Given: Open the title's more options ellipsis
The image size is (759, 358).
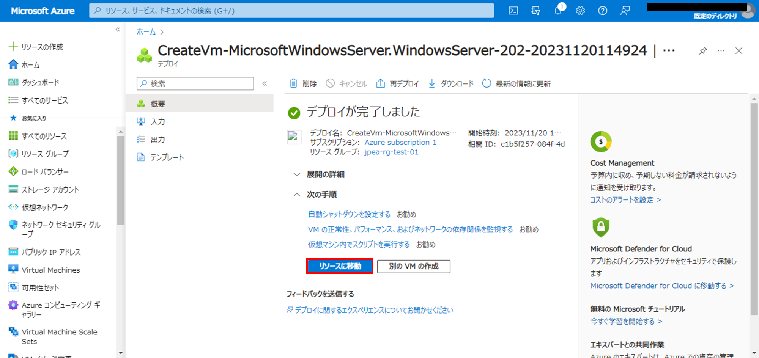Looking at the screenshot, I should pos(669,50).
